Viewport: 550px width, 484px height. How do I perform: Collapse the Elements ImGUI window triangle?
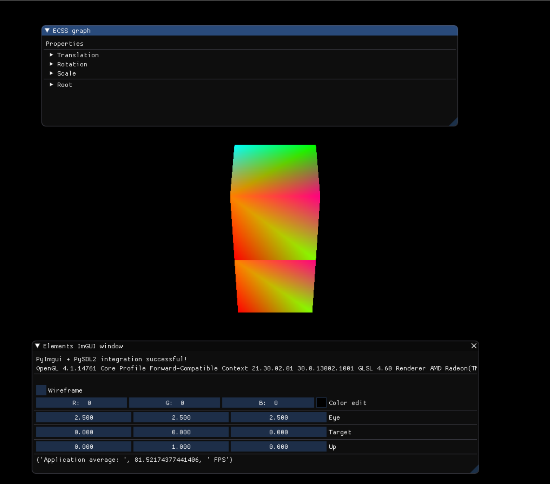coord(38,346)
